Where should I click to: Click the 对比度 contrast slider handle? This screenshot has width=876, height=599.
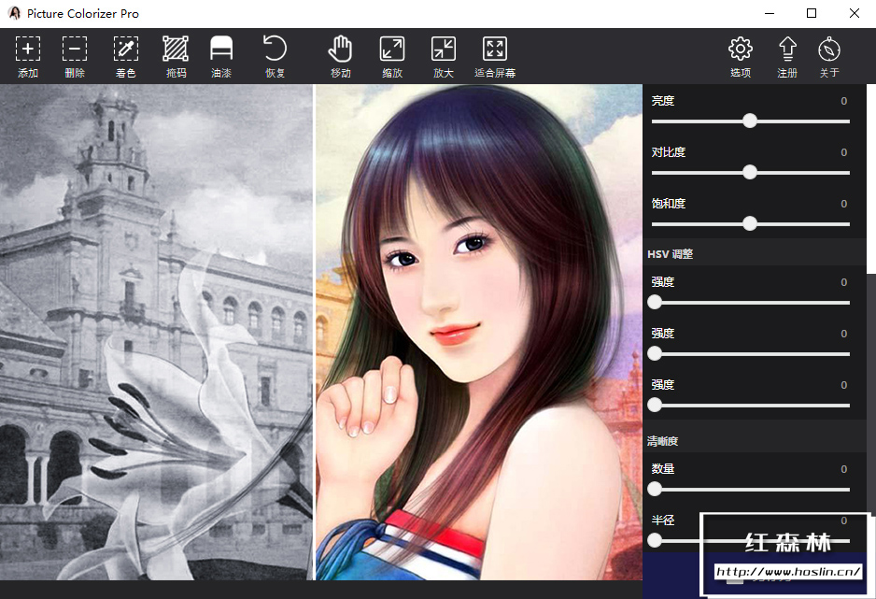click(750, 172)
